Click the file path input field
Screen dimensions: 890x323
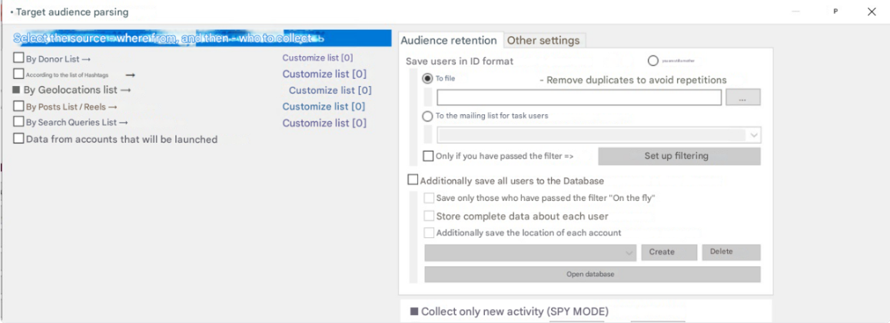click(579, 97)
